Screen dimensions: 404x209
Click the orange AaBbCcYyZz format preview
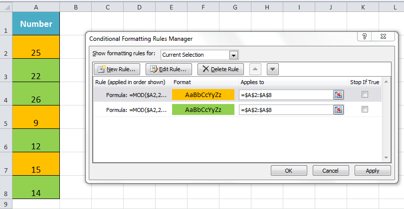click(203, 95)
